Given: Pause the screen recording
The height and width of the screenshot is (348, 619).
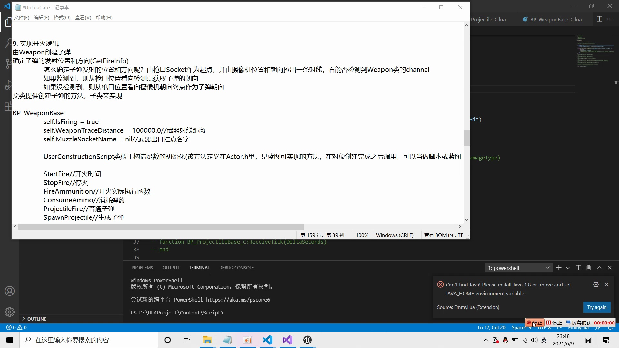Looking at the screenshot, I should 554,323.
